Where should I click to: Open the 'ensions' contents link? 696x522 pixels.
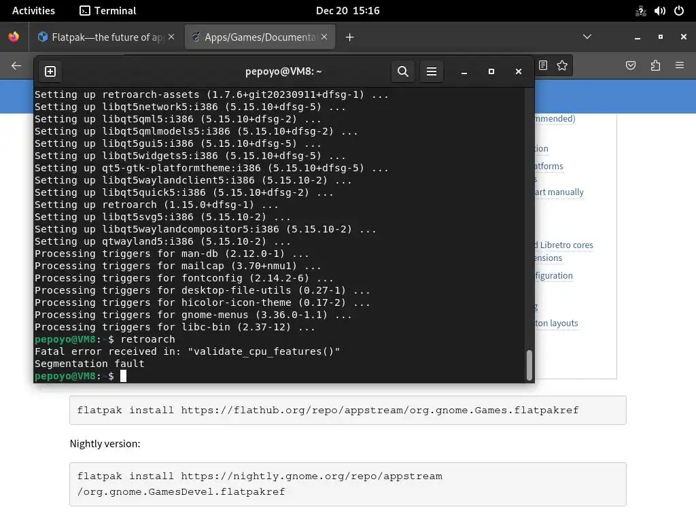(549, 258)
